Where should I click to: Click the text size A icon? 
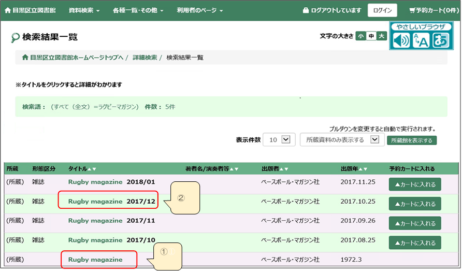click(420, 40)
